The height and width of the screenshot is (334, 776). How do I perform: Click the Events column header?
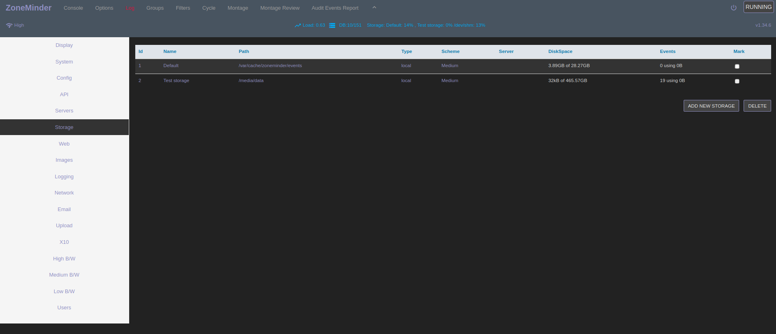(667, 51)
